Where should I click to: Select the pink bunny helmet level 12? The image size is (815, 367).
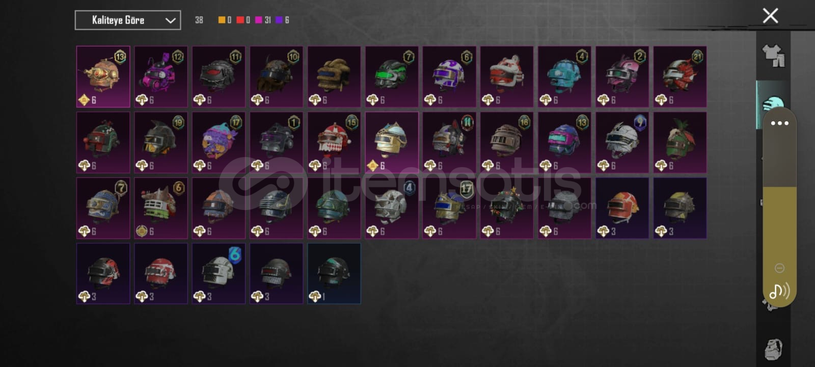tap(161, 77)
